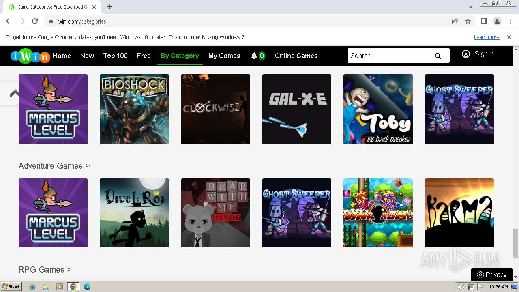Click the Chrome taskbar icon
Screen dimensions: 519x292
click(x=73, y=287)
